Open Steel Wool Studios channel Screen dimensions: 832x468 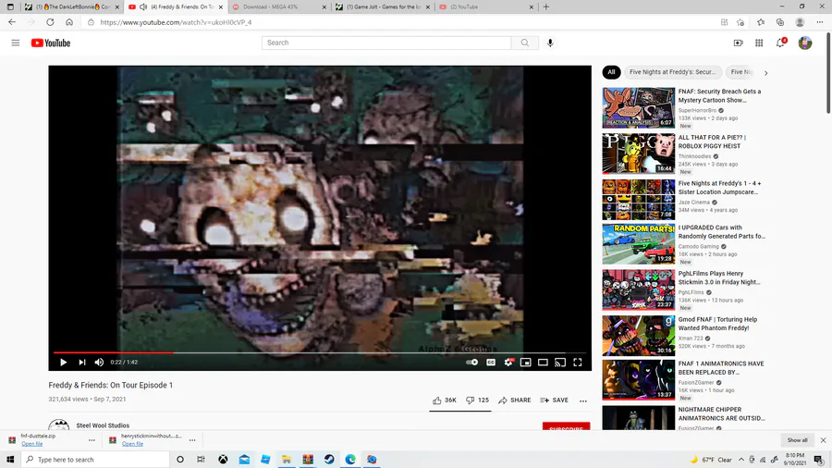coord(103,425)
